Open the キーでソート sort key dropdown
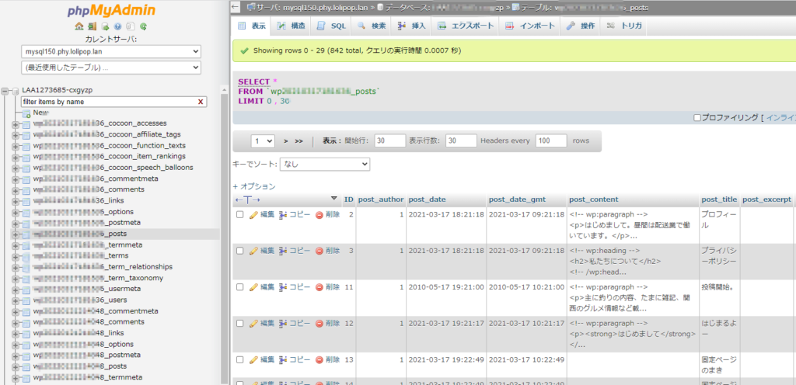The width and height of the screenshot is (796, 385). click(325, 165)
